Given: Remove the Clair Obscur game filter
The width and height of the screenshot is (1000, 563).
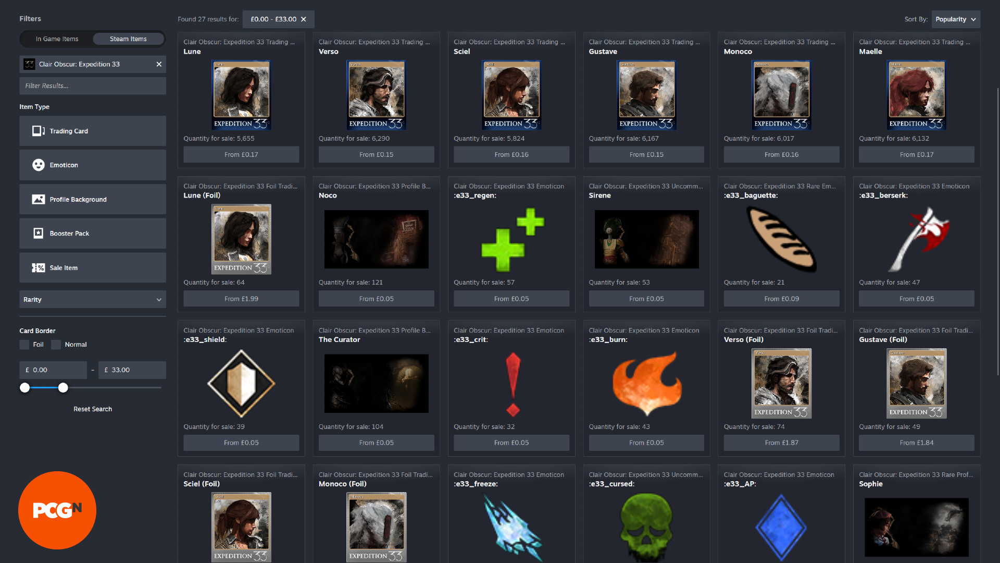Looking at the screenshot, I should pos(159,64).
